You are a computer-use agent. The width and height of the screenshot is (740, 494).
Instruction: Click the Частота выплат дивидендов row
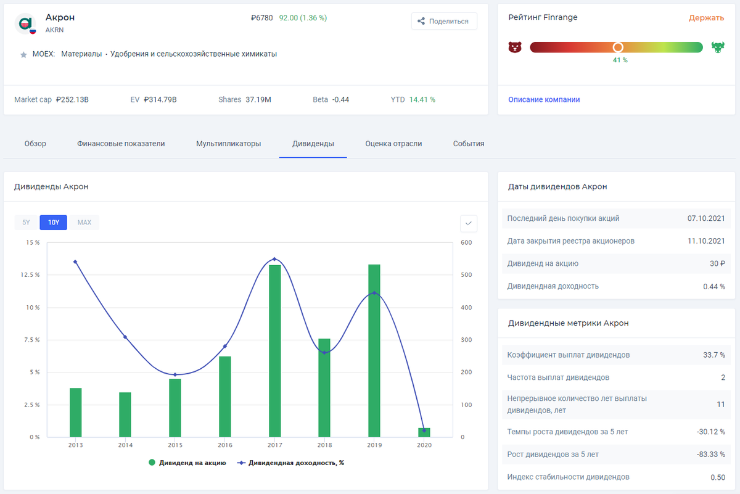(x=616, y=377)
